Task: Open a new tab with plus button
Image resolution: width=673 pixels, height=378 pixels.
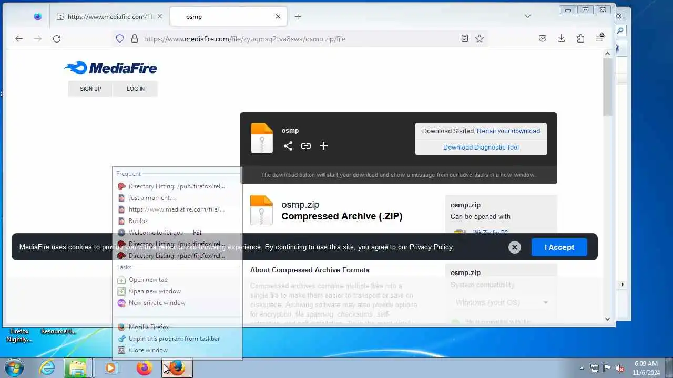Action: click(x=298, y=16)
